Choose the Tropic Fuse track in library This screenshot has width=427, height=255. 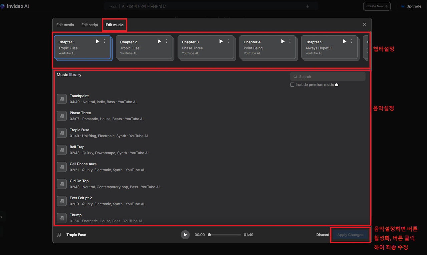[79, 130]
